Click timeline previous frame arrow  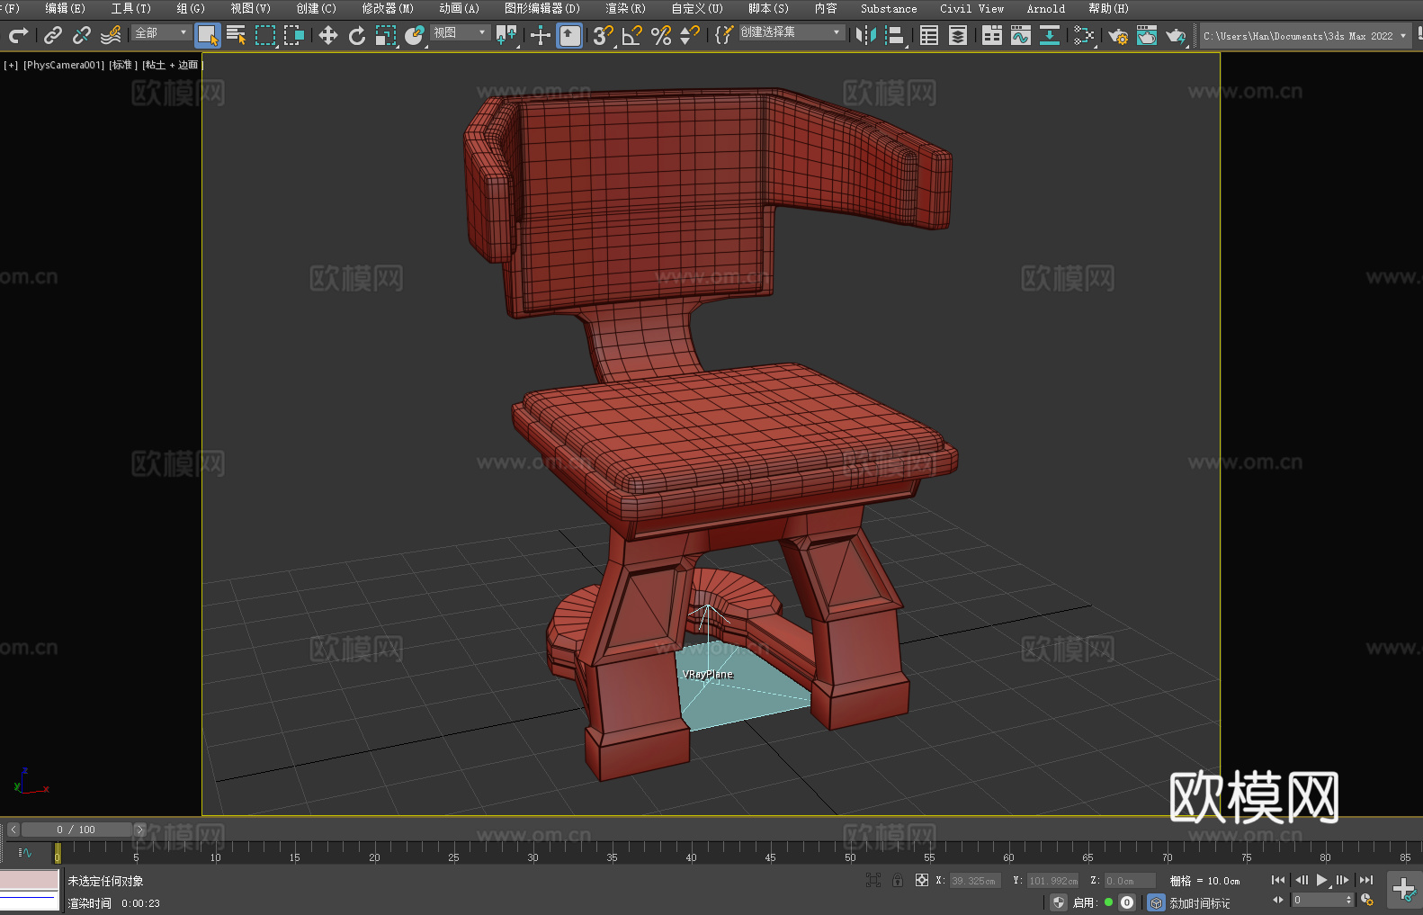tap(13, 830)
